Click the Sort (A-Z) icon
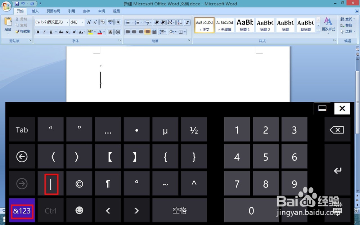 tap(180, 22)
